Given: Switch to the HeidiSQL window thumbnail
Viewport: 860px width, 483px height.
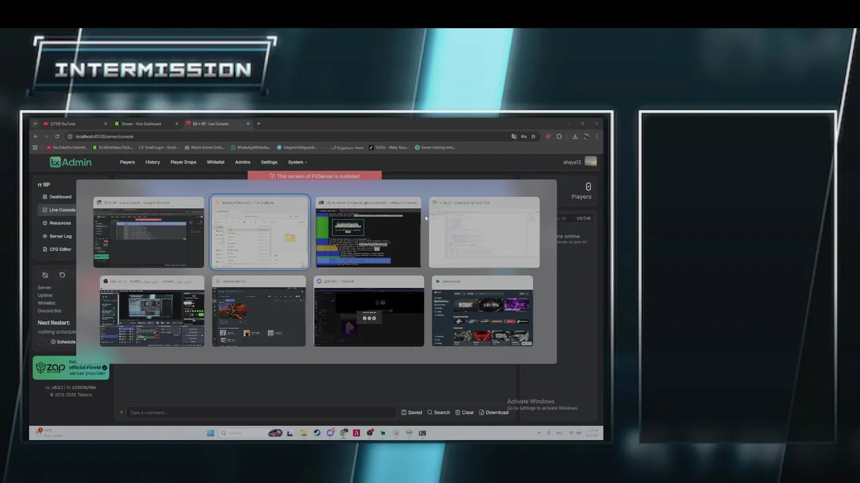Looking at the screenshot, I should click(484, 233).
